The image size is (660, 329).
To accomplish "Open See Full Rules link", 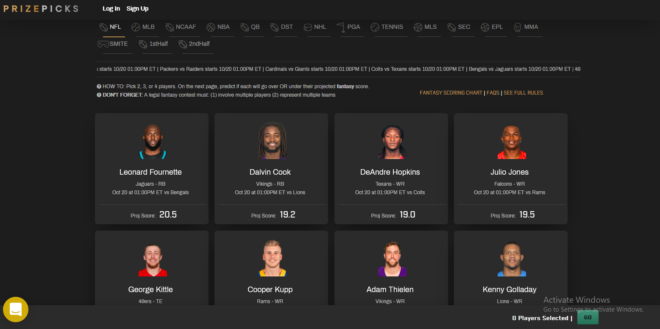I will (523, 93).
